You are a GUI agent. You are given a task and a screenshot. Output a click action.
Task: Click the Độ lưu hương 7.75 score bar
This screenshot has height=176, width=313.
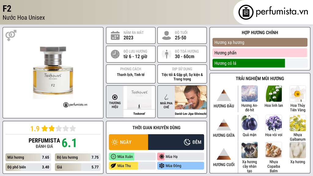(78, 157)
